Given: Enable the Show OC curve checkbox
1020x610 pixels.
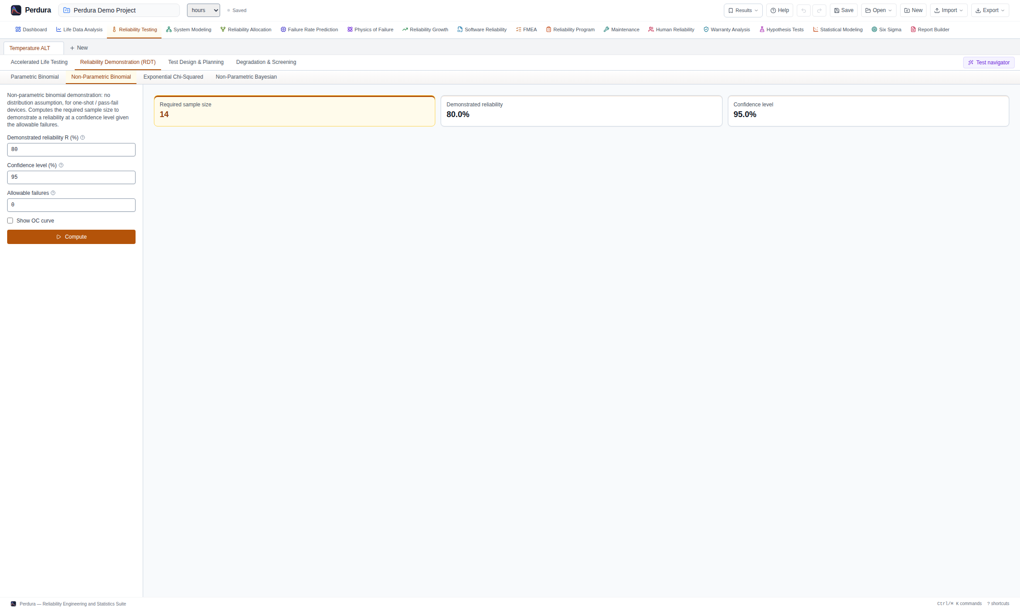Looking at the screenshot, I should click(x=10, y=221).
